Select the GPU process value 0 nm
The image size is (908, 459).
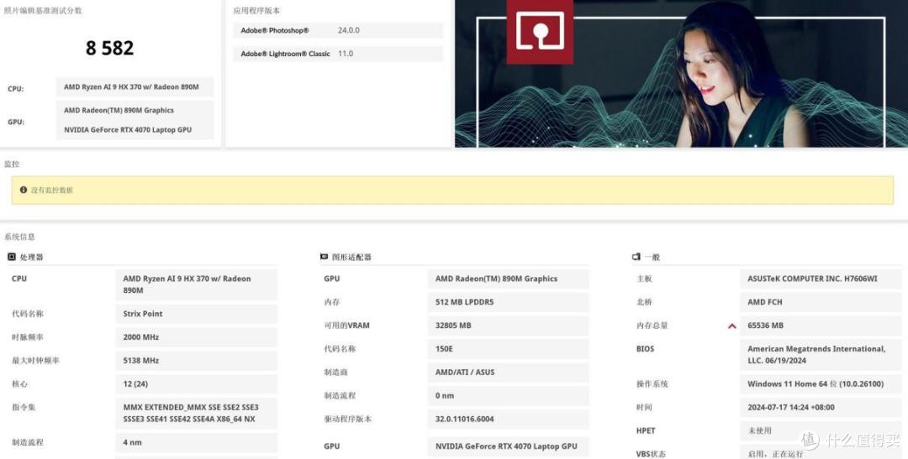[x=444, y=395]
